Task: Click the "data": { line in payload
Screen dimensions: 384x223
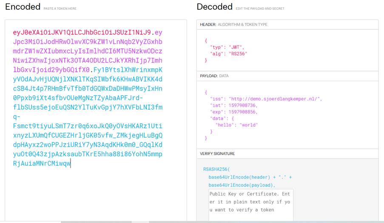Action: point(222,119)
